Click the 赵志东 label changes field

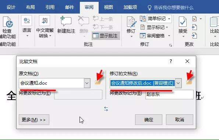coord(169,95)
